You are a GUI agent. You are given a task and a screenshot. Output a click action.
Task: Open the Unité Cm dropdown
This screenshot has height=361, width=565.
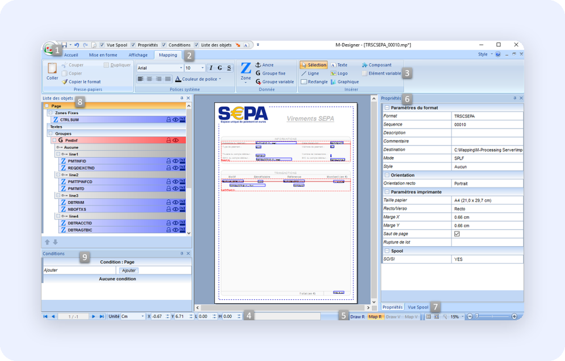coord(143,316)
